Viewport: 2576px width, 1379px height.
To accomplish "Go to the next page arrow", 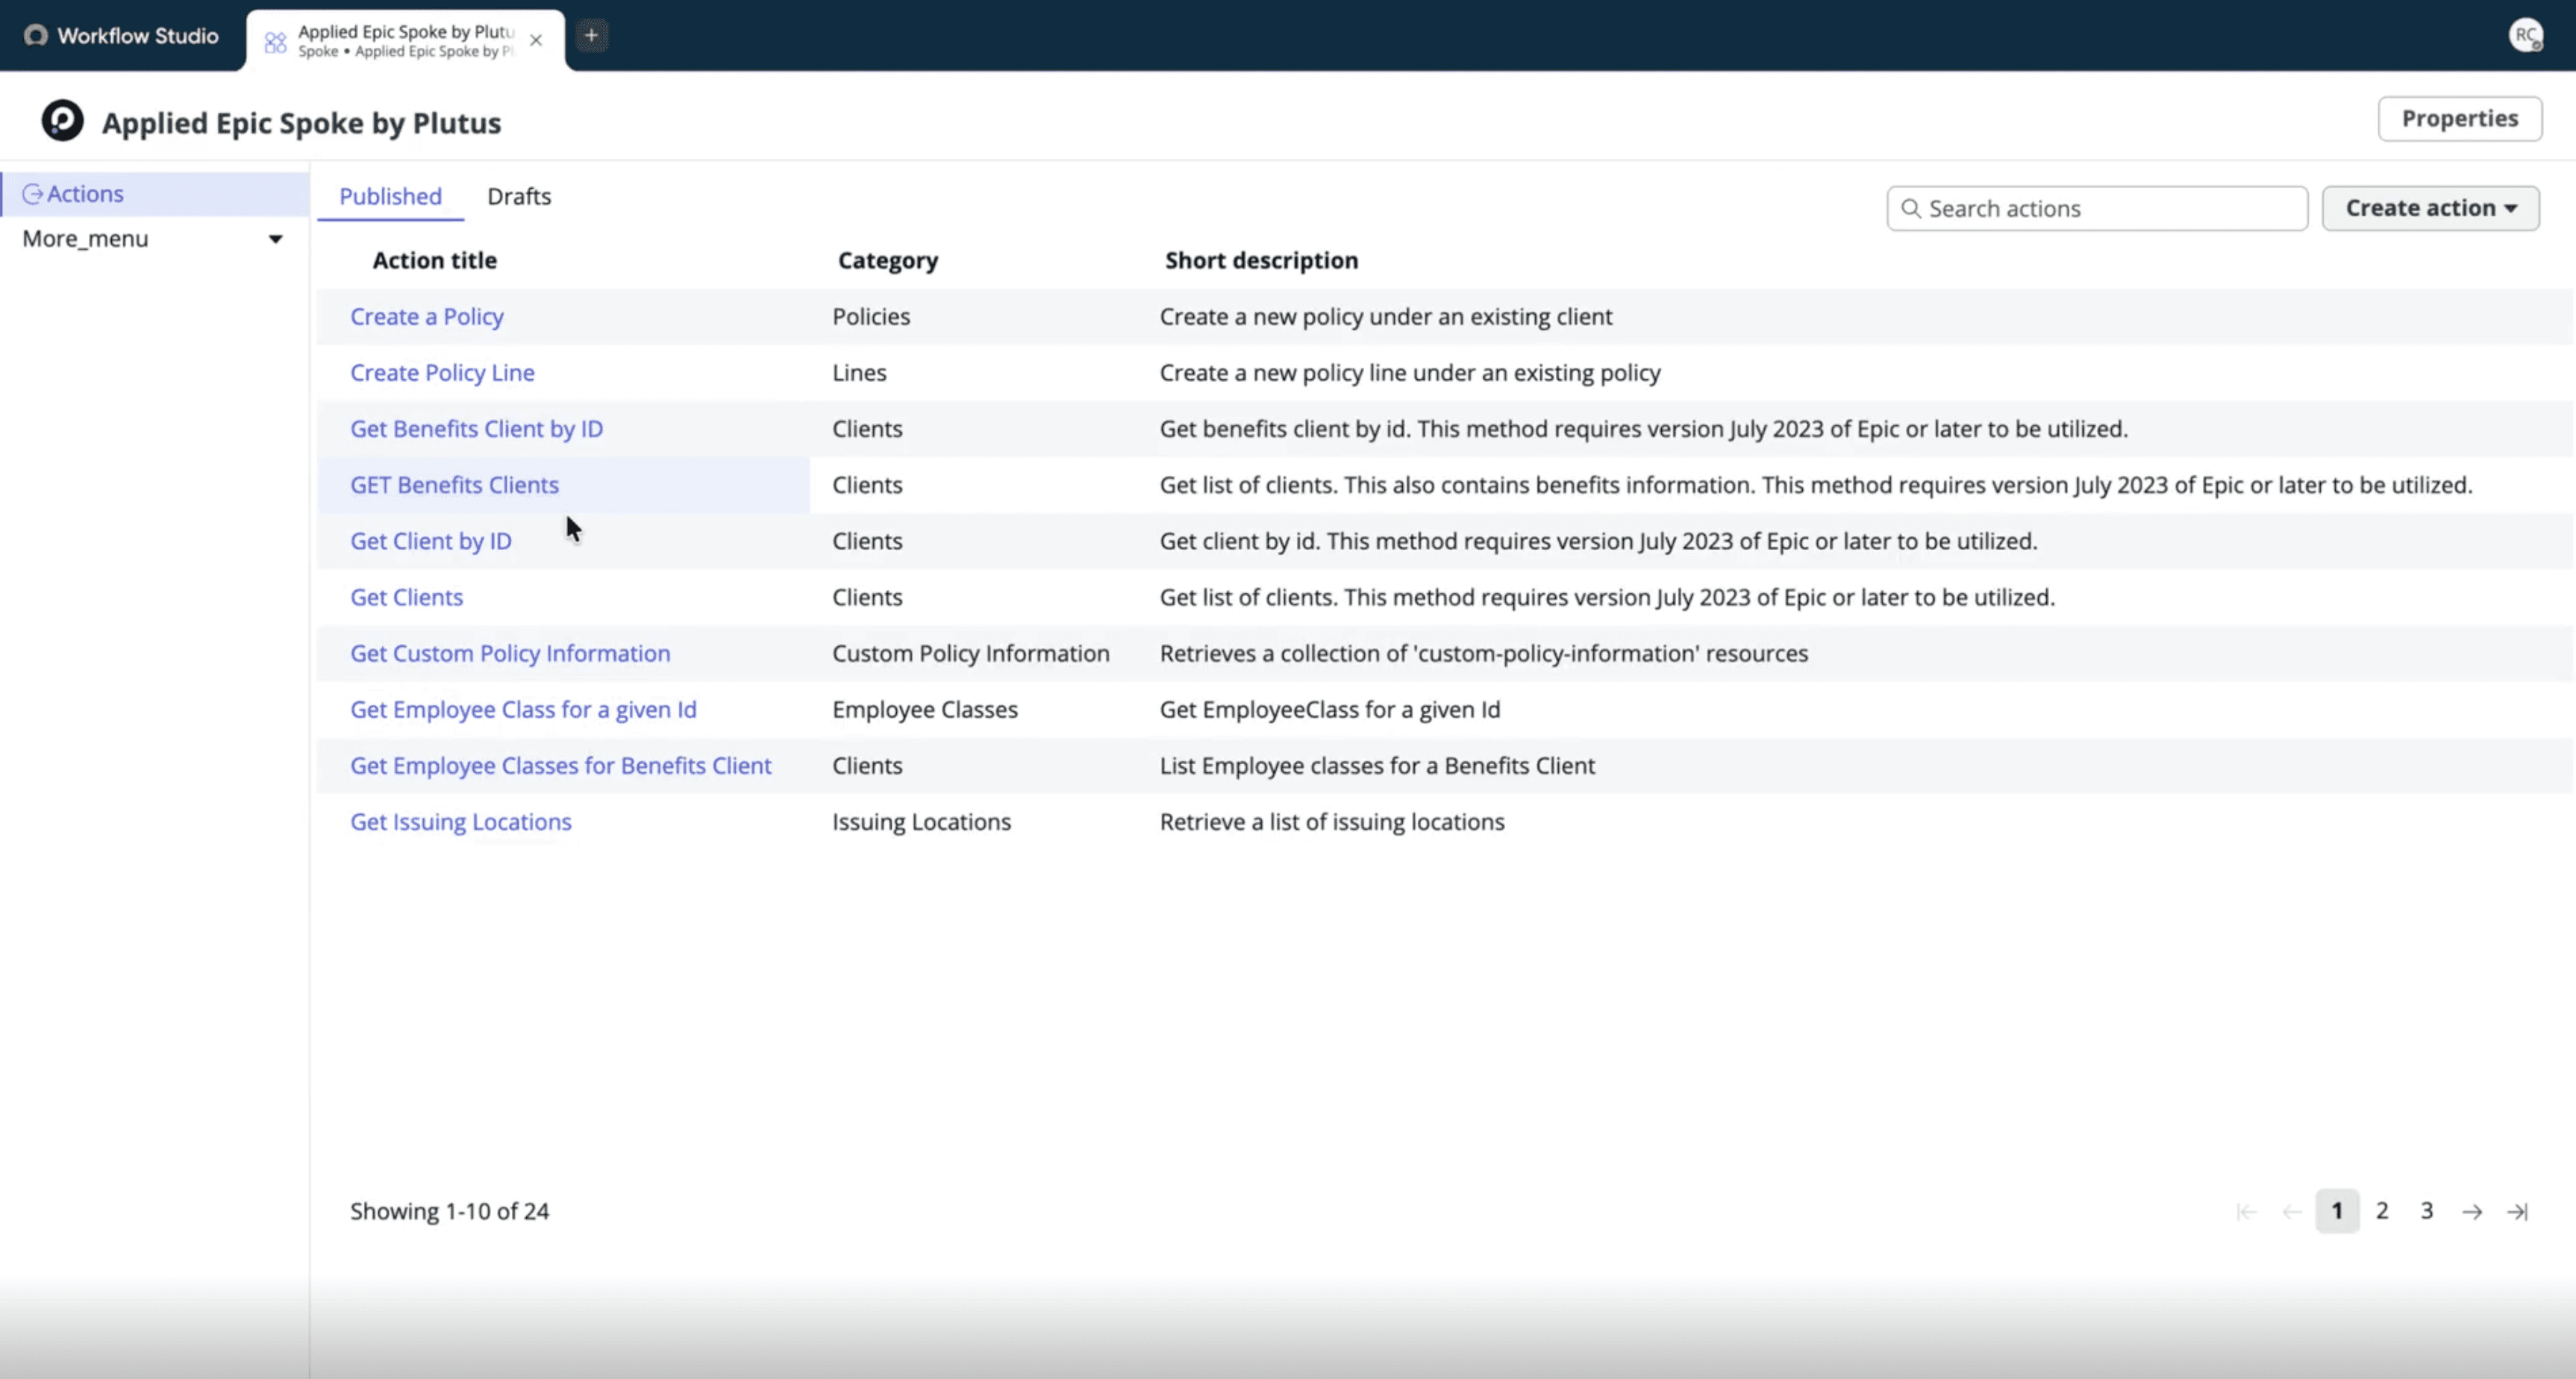I will tap(2472, 1211).
